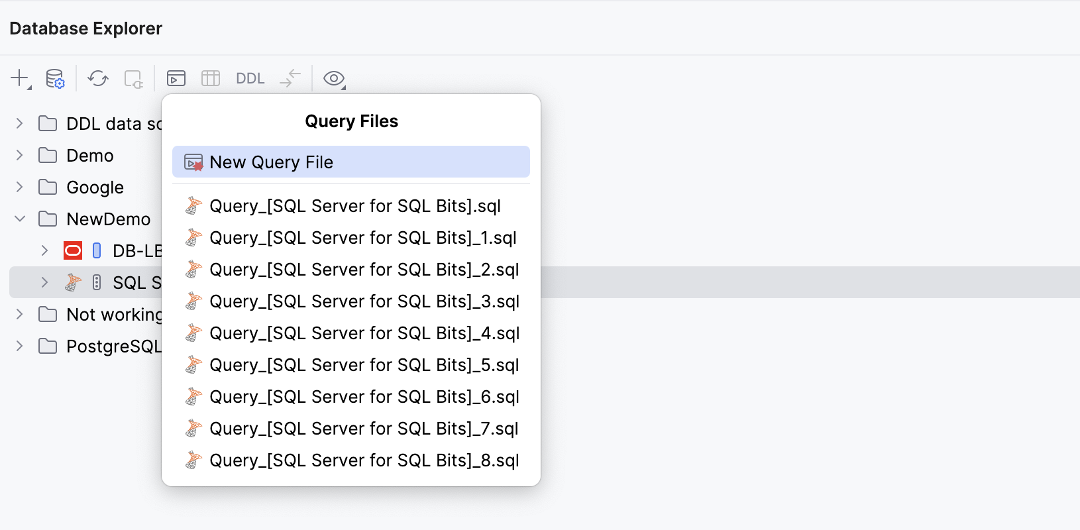1080x530 pixels.
Task: Click the query console toolbar icon
Action: (176, 79)
